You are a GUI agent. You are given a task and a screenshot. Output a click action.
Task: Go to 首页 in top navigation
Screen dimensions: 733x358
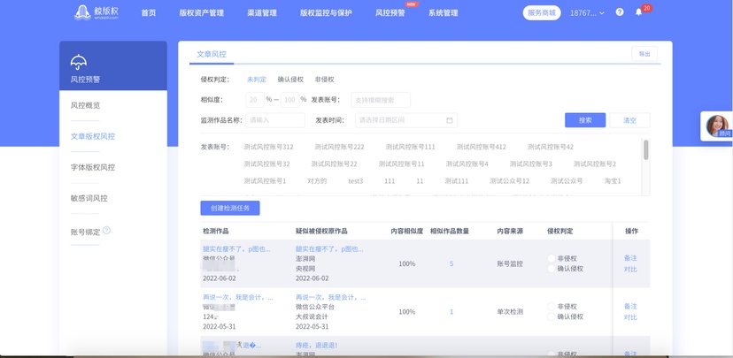(148, 13)
